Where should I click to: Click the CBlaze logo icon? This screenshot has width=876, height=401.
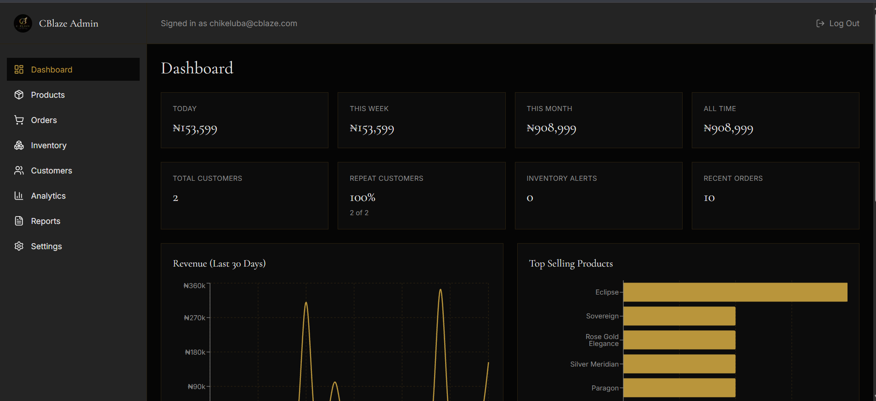pyautogui.click(x=23, y=23)
